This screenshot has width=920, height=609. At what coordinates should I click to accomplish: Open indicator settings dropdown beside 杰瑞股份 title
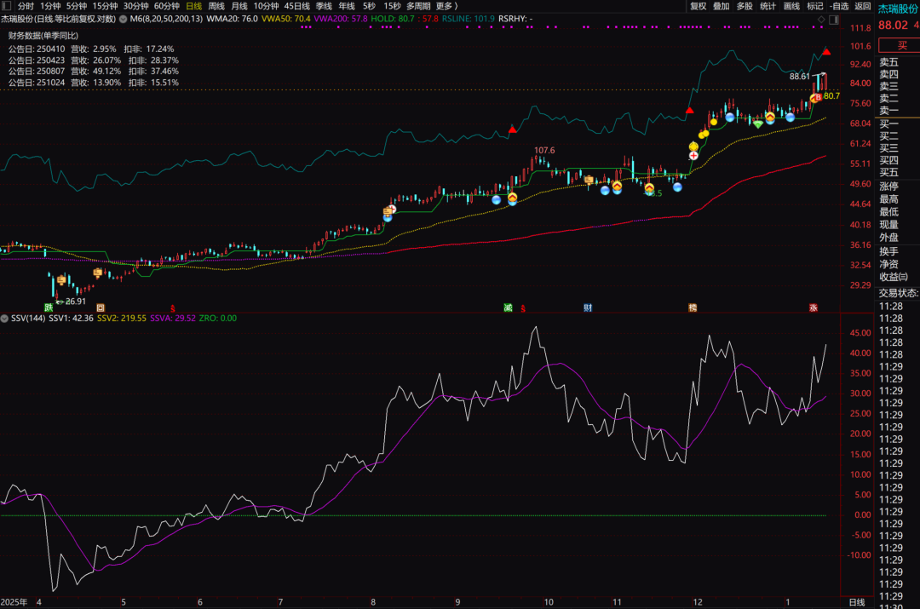click(x=124, y=19)
